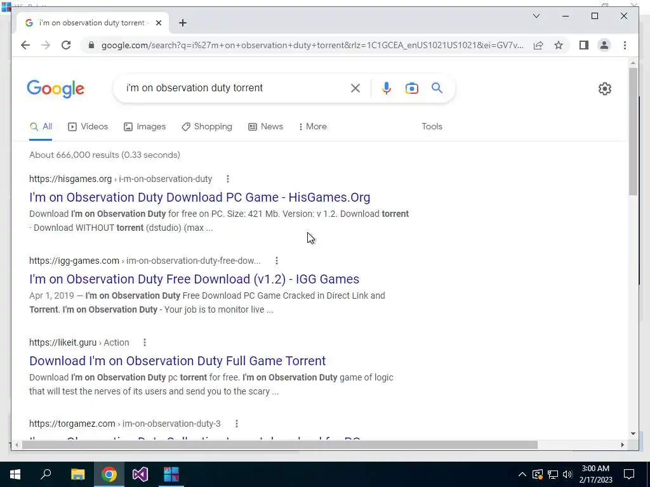Focus the Chrome address bar URL
This screenshot has width=650, height=487.
312,45
